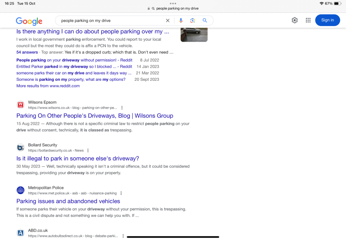Open 'Is it illegal to park' result
This screenshot has width=346, height=240.
[78, 158]
